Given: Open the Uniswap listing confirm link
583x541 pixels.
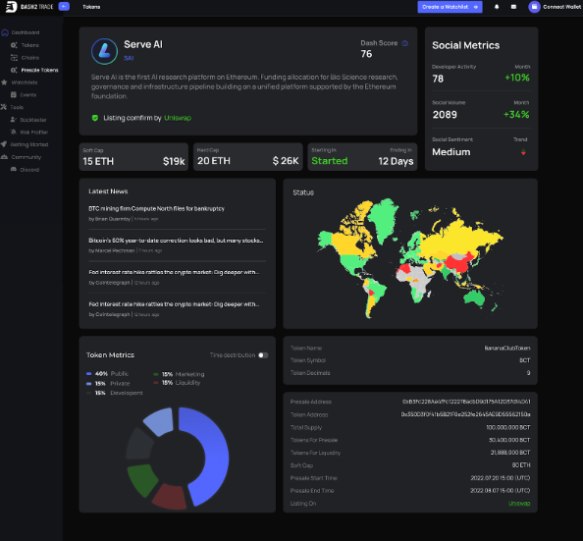Looking at the screenshot, I should pyautogui.click(x=178, y=118).
